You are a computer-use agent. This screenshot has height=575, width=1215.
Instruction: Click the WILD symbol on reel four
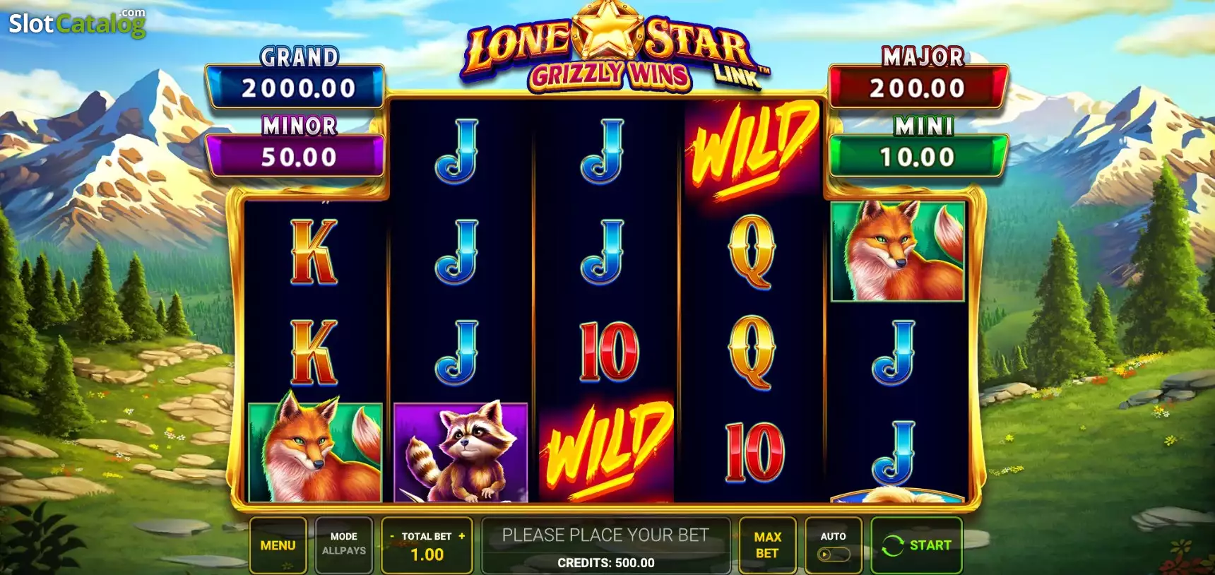pyautogui.click(x=752, y=150)
